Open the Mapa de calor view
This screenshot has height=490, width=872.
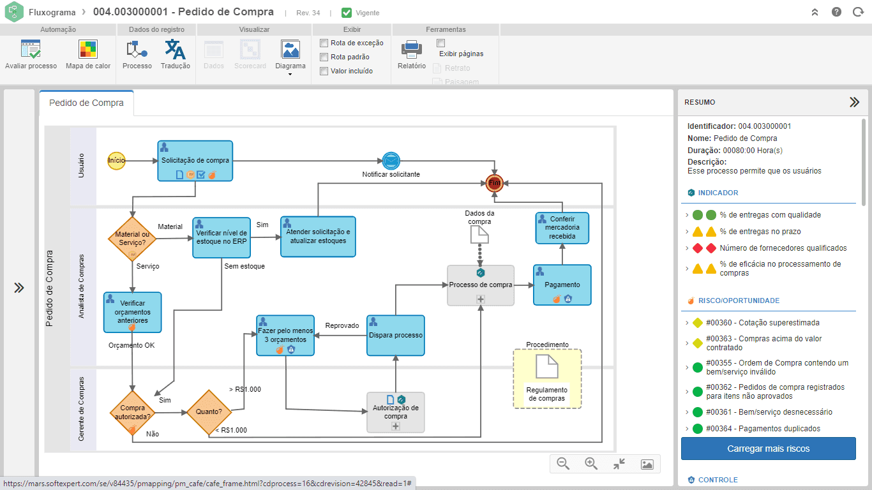[x=88, y=55]
